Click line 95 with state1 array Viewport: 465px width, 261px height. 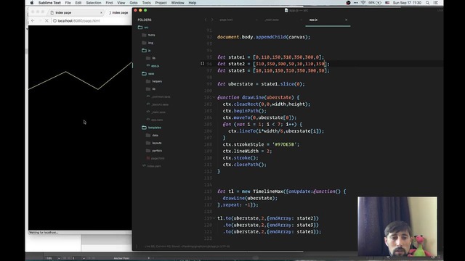(x=271, y=57)
